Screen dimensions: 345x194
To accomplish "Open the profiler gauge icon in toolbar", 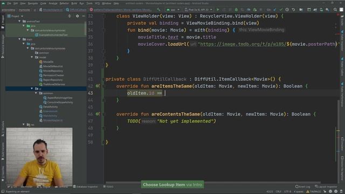I will pyautogui.click(x=249, y=10).
